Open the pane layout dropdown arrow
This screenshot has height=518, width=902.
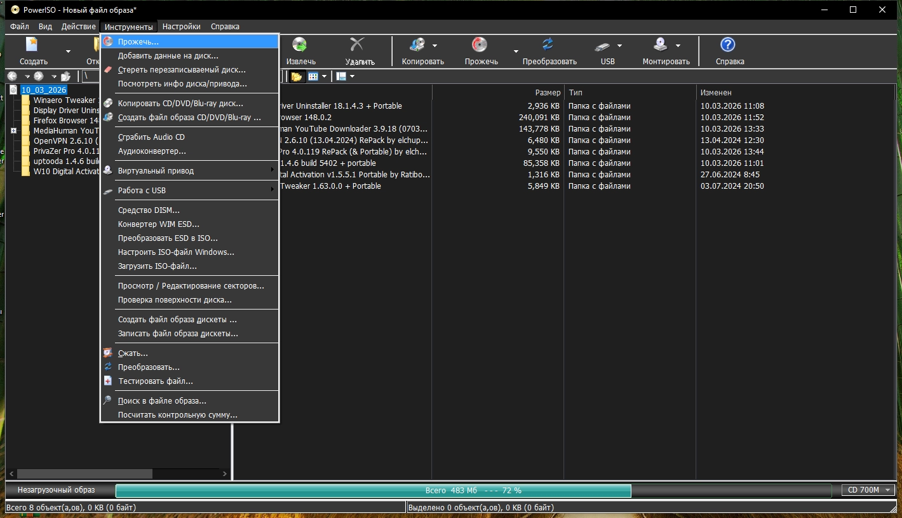353,77
